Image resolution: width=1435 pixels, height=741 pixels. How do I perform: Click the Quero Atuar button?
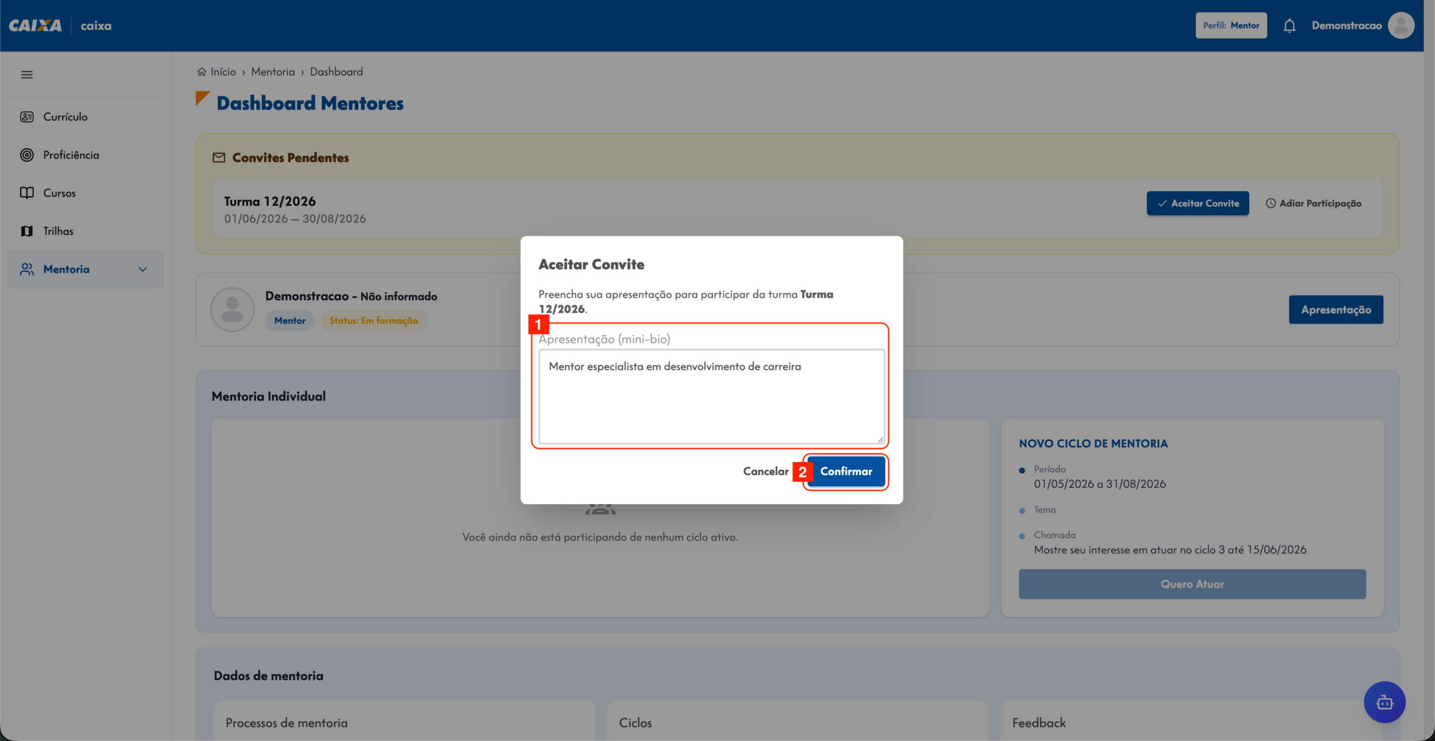[x=1192, y=584]
